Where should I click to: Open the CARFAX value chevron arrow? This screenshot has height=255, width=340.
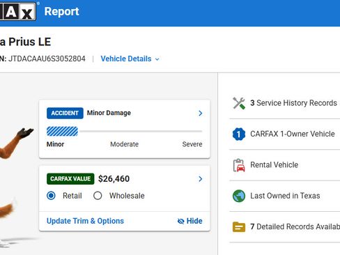pos(201,179)
